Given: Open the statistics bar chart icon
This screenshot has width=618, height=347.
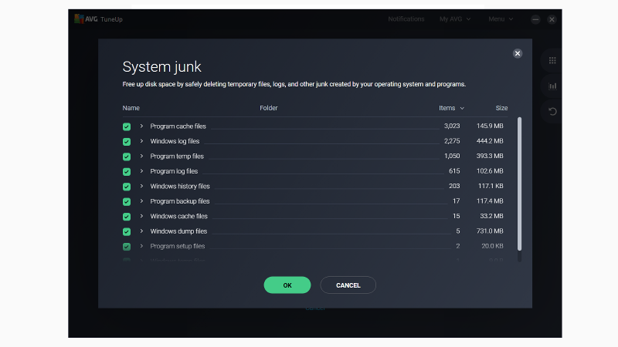Looking at the screenshot, I should tap(552, 86).
